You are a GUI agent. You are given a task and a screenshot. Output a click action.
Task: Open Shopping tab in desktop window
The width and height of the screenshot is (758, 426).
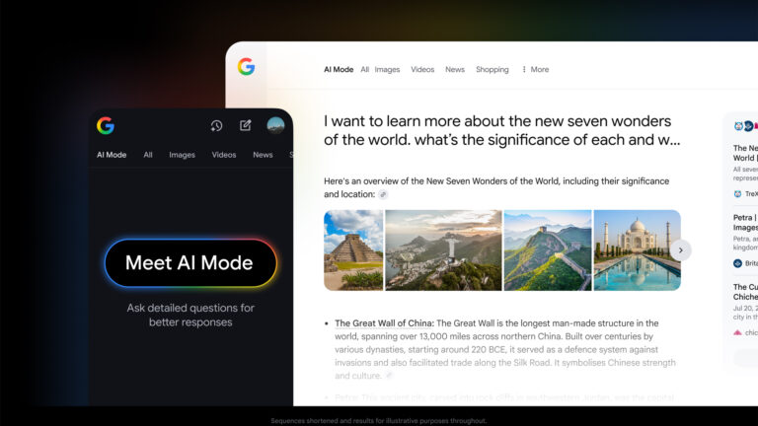pyautogui.click(x=493, y=70)
